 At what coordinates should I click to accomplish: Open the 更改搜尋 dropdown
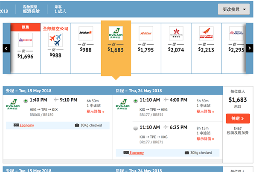tap(233, 9)
